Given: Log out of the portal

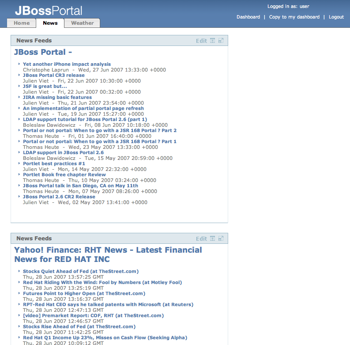Looking at the screenshot, I should [x=336, y=17].
